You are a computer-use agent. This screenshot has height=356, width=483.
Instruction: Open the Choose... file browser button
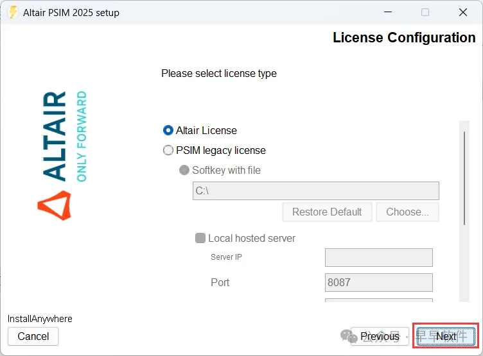407,212
